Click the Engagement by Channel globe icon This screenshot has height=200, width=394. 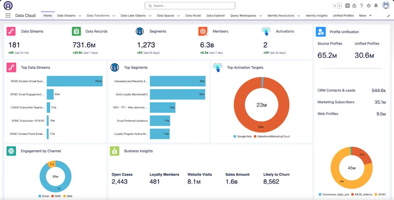[11, 151]
